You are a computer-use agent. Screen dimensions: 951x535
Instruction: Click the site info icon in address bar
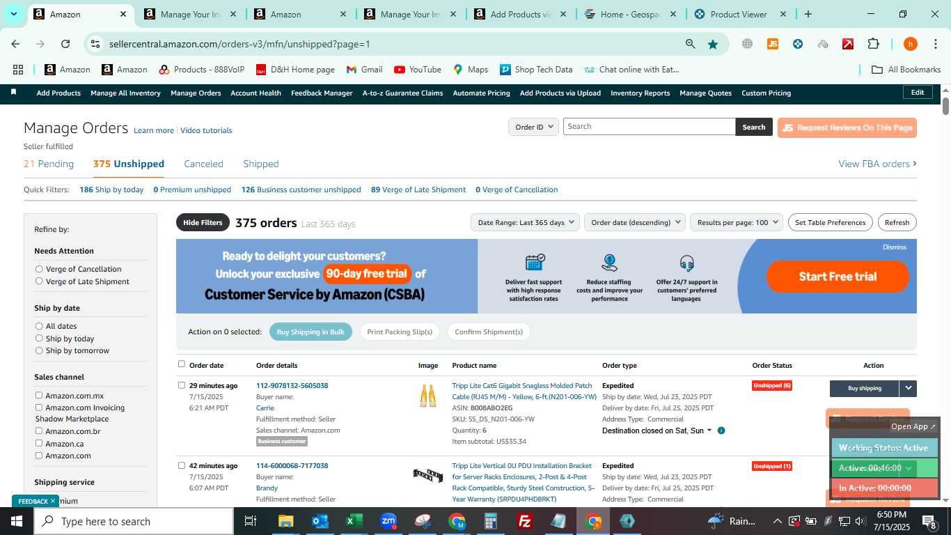(x=95, y=44)
